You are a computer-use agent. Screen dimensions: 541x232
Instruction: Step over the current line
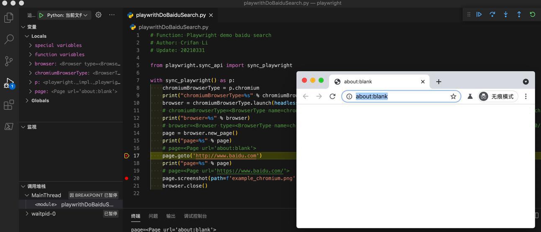(492, 14)
